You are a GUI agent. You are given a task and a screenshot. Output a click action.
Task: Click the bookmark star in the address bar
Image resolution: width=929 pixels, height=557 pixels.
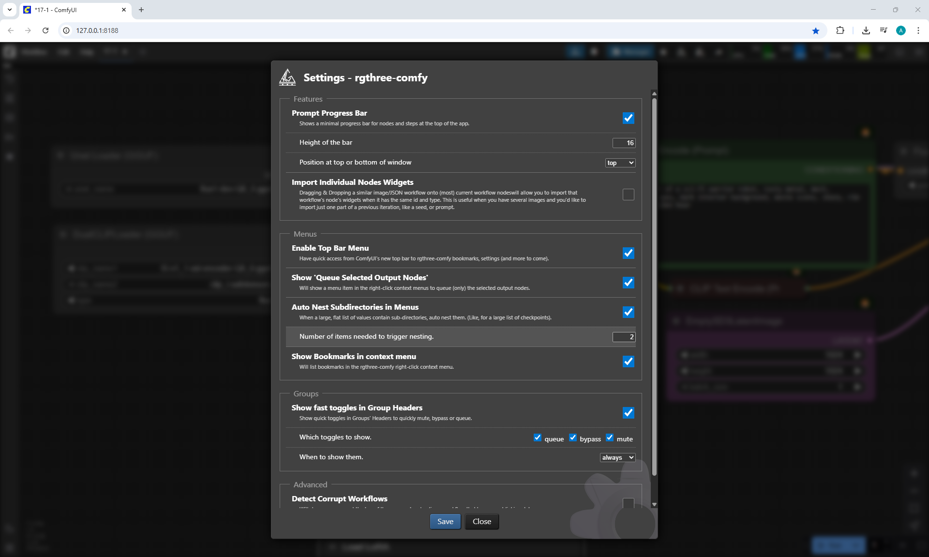[816, 30]
